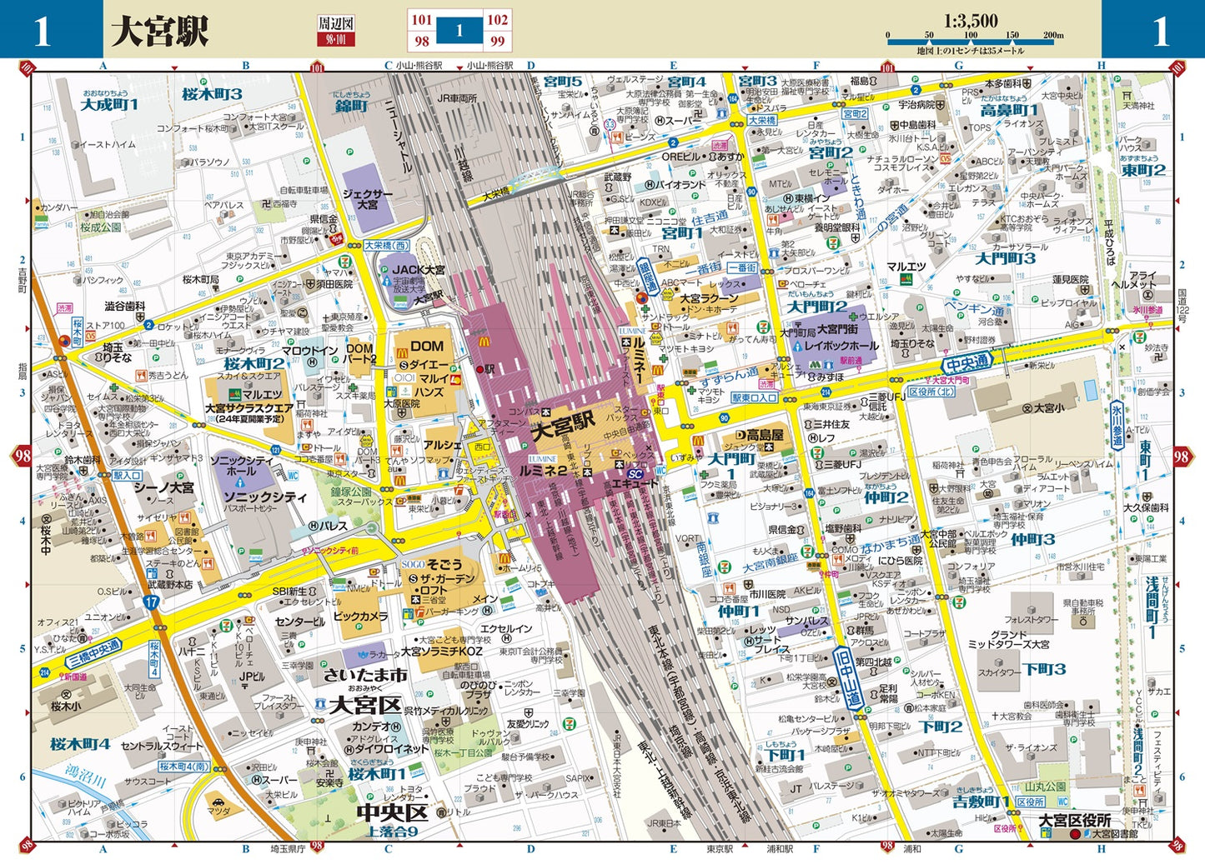1205x864 pixels.
Task: Click the 周辺図 98·101 badge
Action: 335,31
